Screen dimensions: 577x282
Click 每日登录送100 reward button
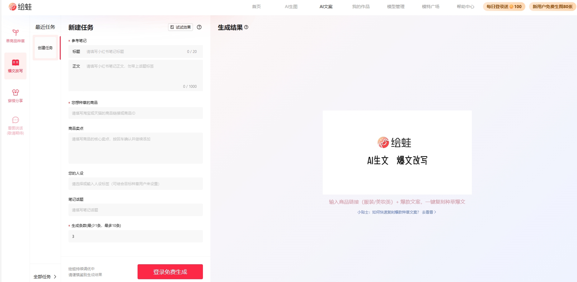click(x=504, y=7)
